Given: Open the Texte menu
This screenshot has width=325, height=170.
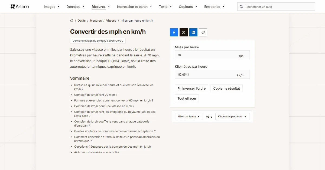Looking at the screenshot, I should click(x=165, y=7).
